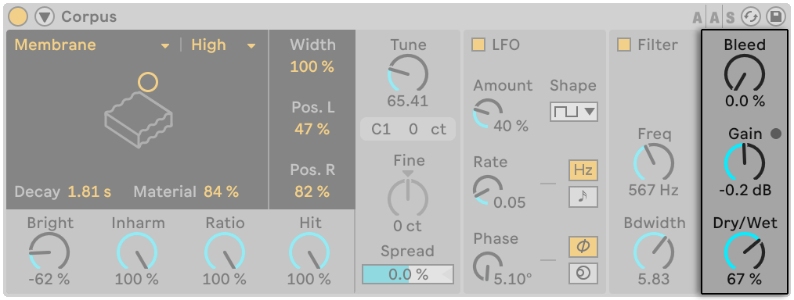Click the LFO Amount knob
Image resolution: width=794 pixels, height=300 pixels.
[x=488, y=113]
